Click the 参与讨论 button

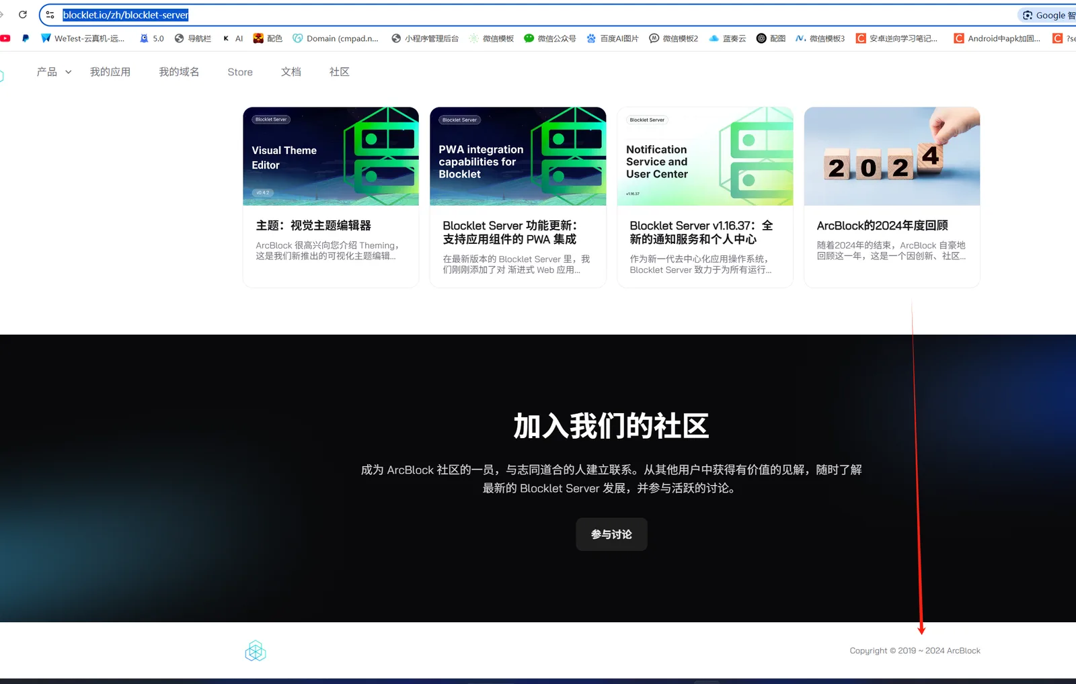(611, 534)
